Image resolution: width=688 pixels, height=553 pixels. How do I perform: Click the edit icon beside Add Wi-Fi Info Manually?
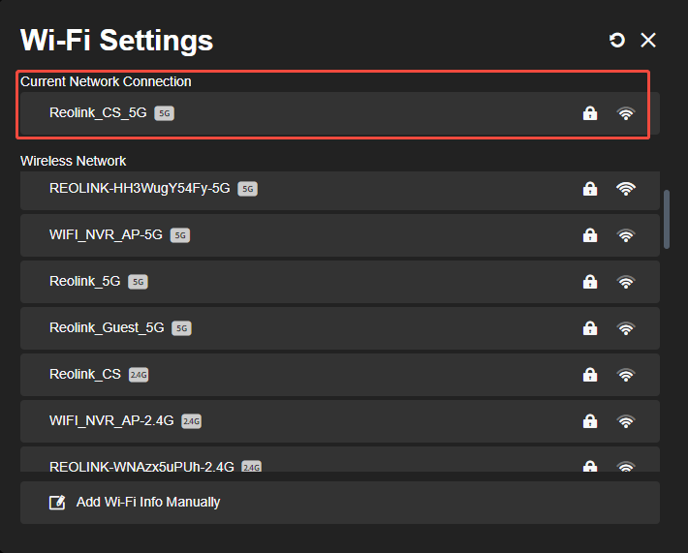point(57,502)
